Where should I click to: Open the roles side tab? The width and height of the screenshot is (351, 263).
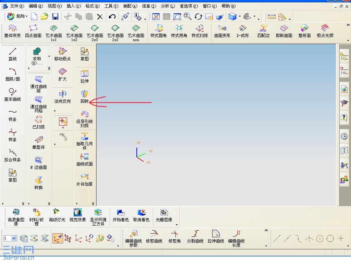344,179
